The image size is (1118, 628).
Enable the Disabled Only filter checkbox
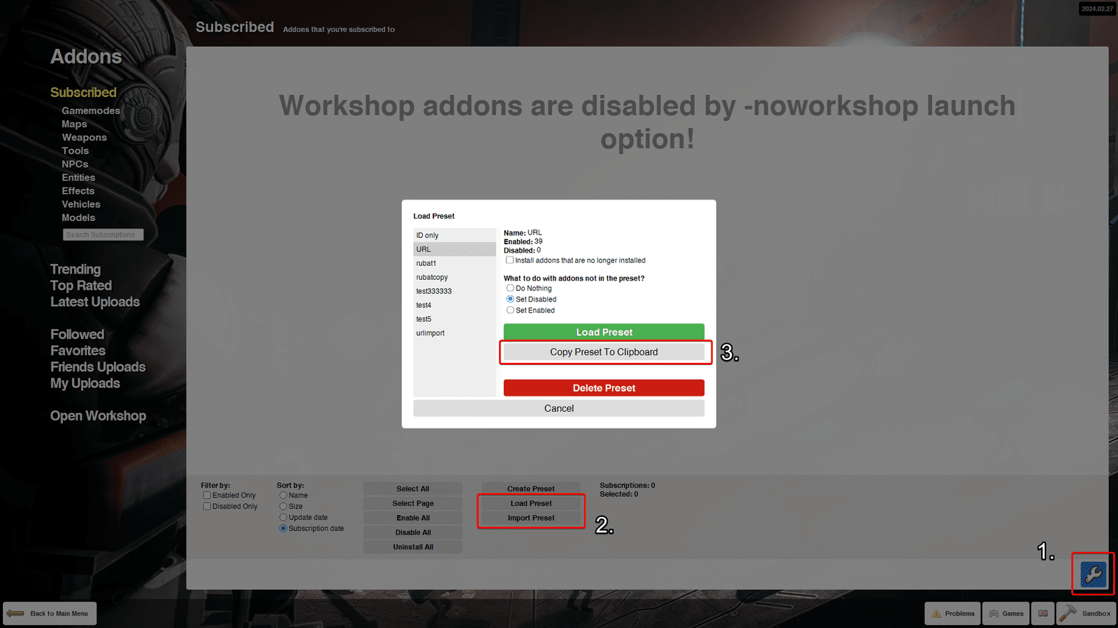point(207,507)
